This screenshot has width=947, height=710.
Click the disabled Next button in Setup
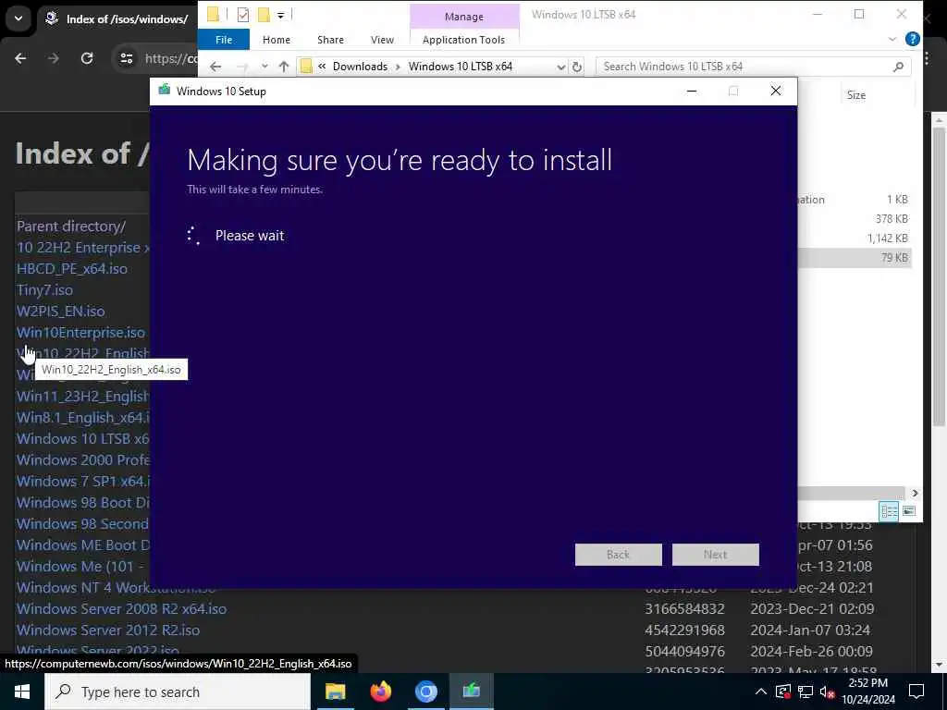pos(715,555)
